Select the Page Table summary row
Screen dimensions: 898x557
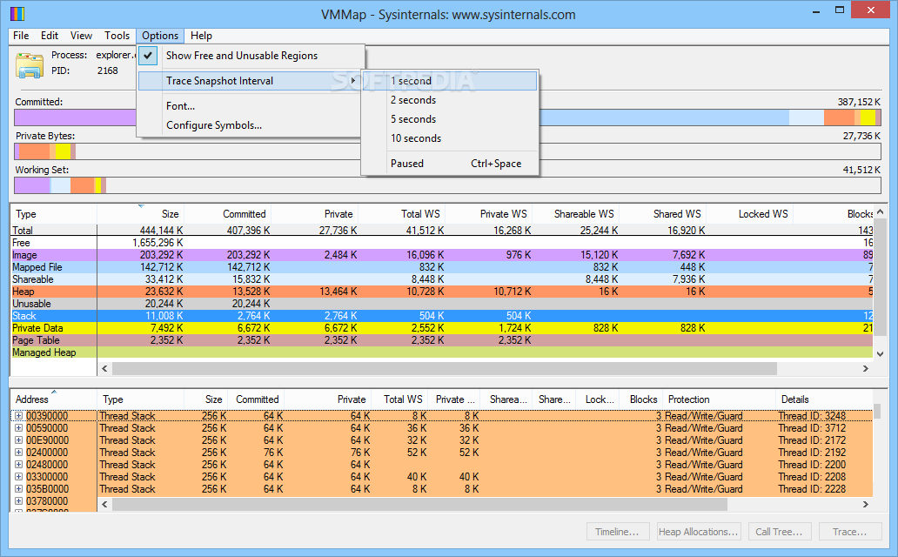coord(441,340)
